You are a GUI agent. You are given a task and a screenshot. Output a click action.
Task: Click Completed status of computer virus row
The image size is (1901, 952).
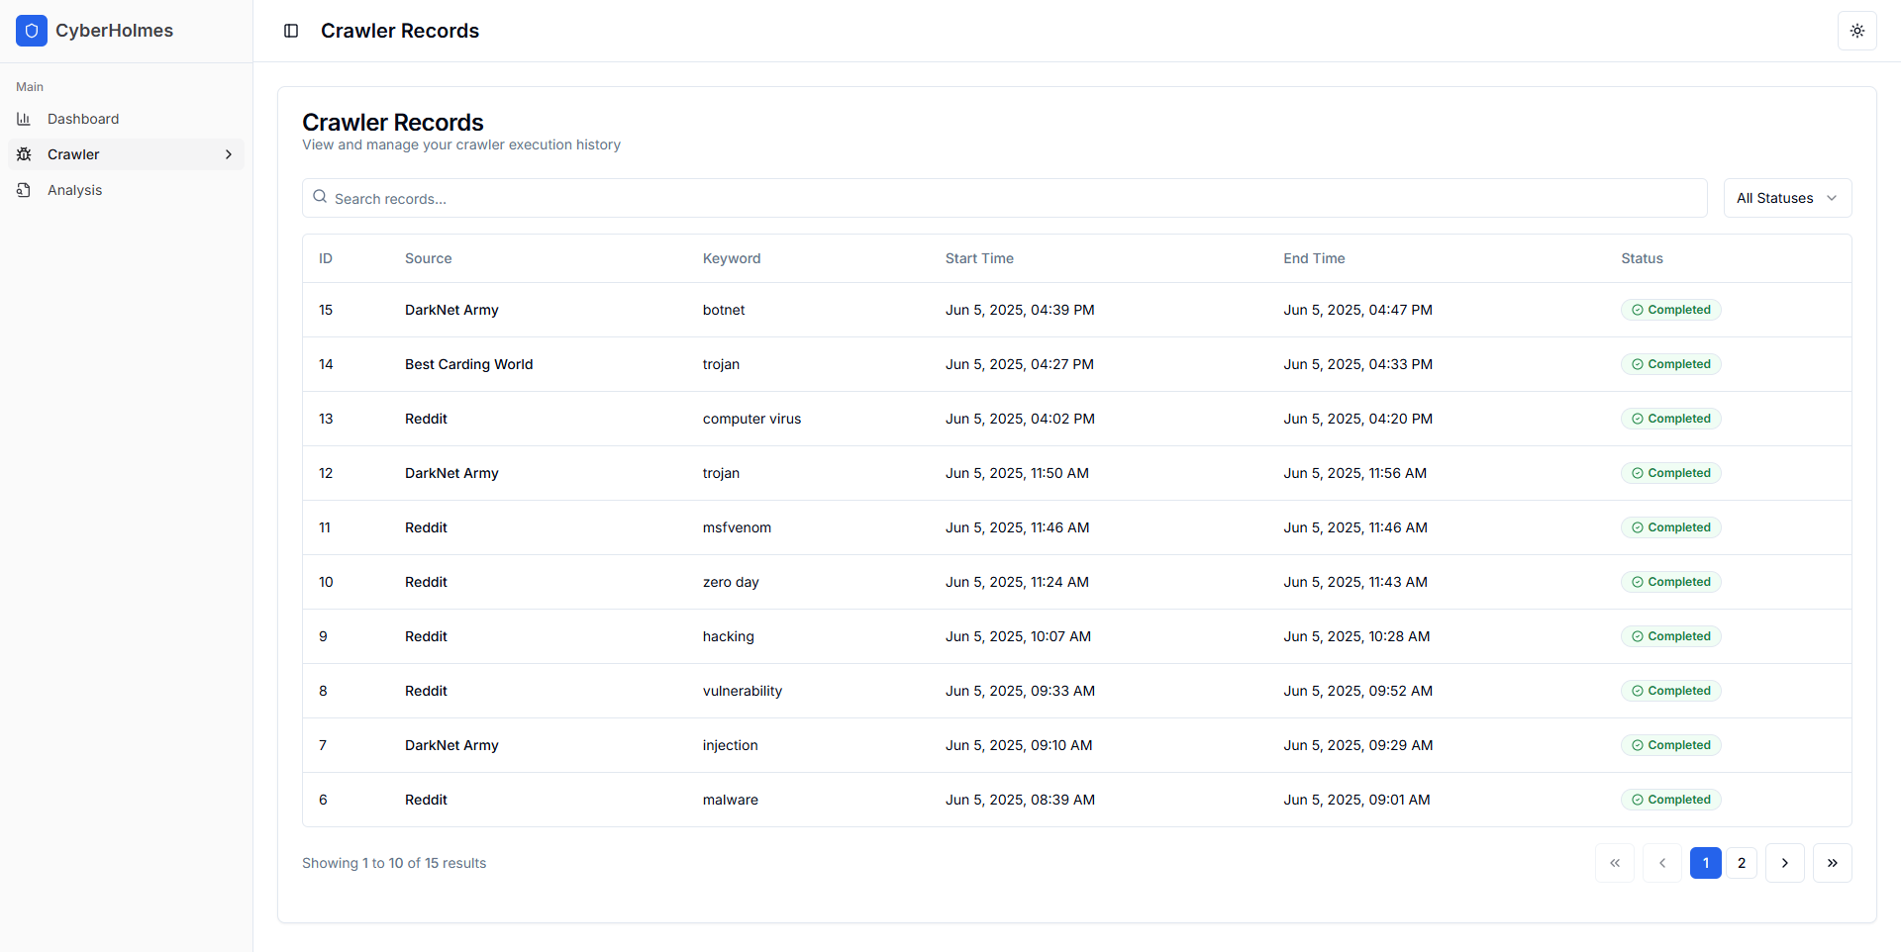point(1671,419)
